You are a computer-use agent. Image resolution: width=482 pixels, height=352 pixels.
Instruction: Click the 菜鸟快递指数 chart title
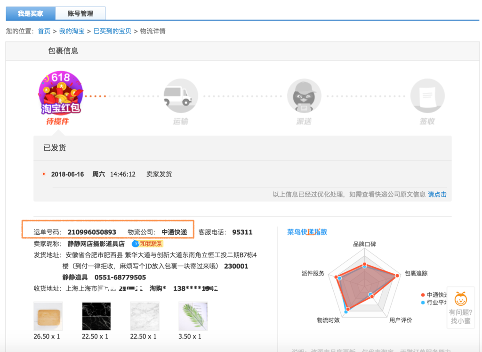tap(307, 232)
